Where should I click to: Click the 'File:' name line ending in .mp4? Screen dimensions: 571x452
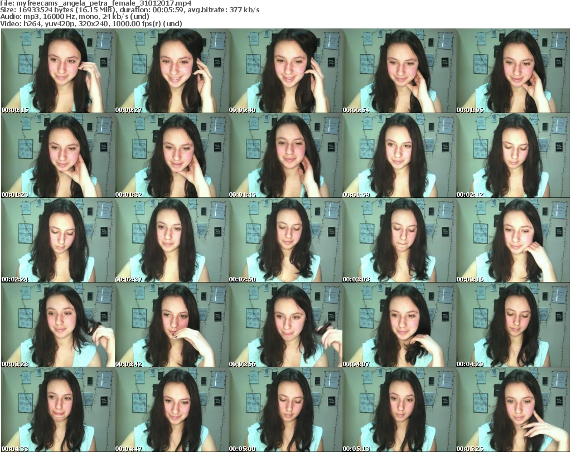click(x=96, y=3)
